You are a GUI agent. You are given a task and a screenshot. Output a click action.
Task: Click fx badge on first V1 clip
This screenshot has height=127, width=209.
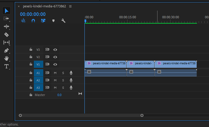89,63
